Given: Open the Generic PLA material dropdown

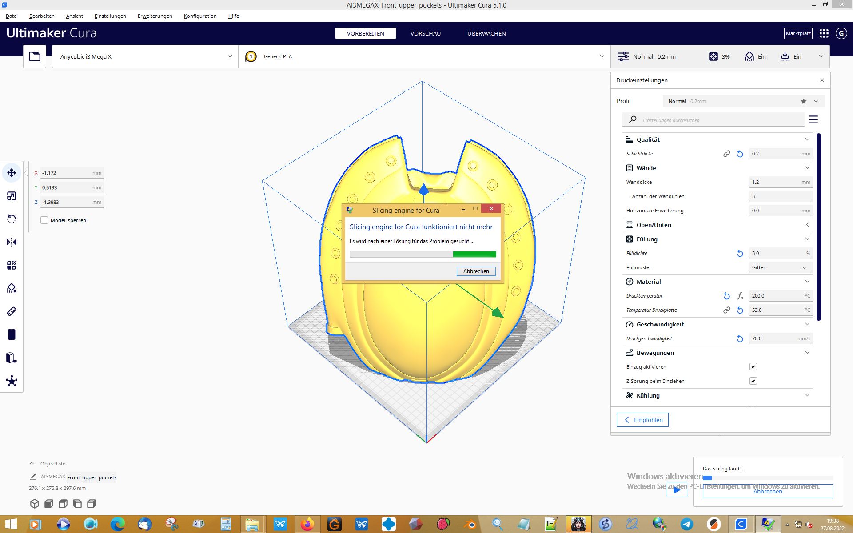Looking at the screenshot, I should pos(424,56).
